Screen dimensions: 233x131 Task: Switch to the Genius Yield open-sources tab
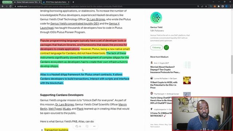point(27,2)
